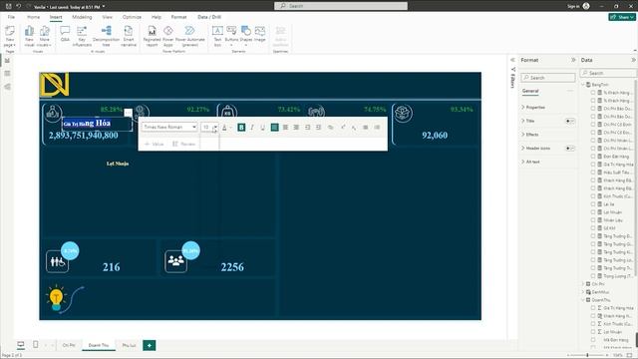The height and width of the screenshot is (359, 638).
Task: Insert an Image
Action: (260, 34)
